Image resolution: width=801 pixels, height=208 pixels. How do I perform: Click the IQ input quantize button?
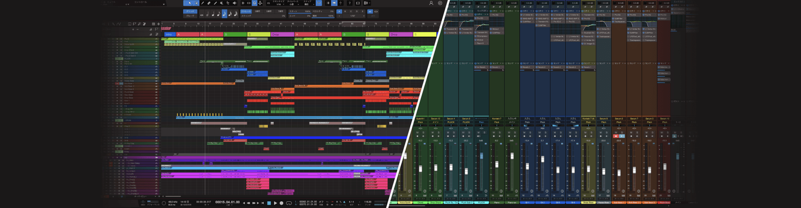[268, 3]
